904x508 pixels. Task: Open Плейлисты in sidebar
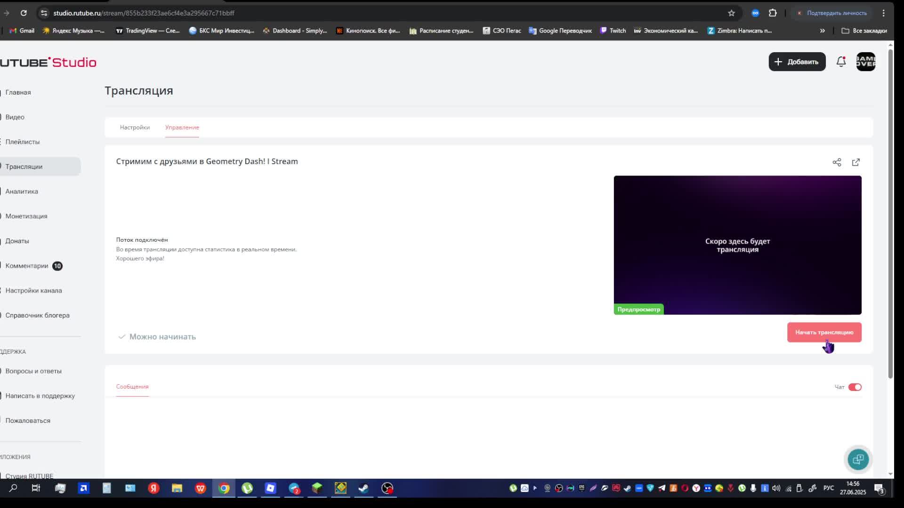pos(23,142)
